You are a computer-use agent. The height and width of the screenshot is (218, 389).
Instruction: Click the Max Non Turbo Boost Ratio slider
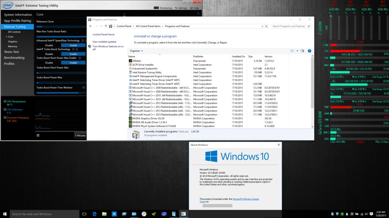pyautogui.click(x=61, y=37)
